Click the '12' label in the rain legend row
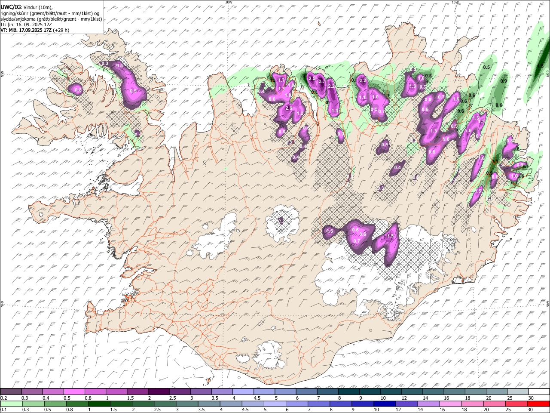The height and width of the screenshot is (413, 550). [398, 410]
